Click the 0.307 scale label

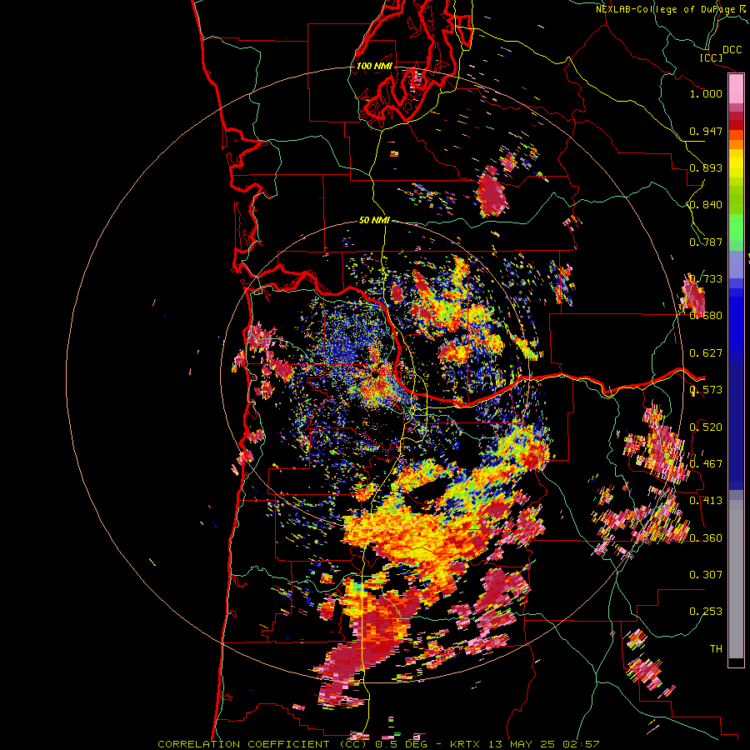[x=706, y=575]
